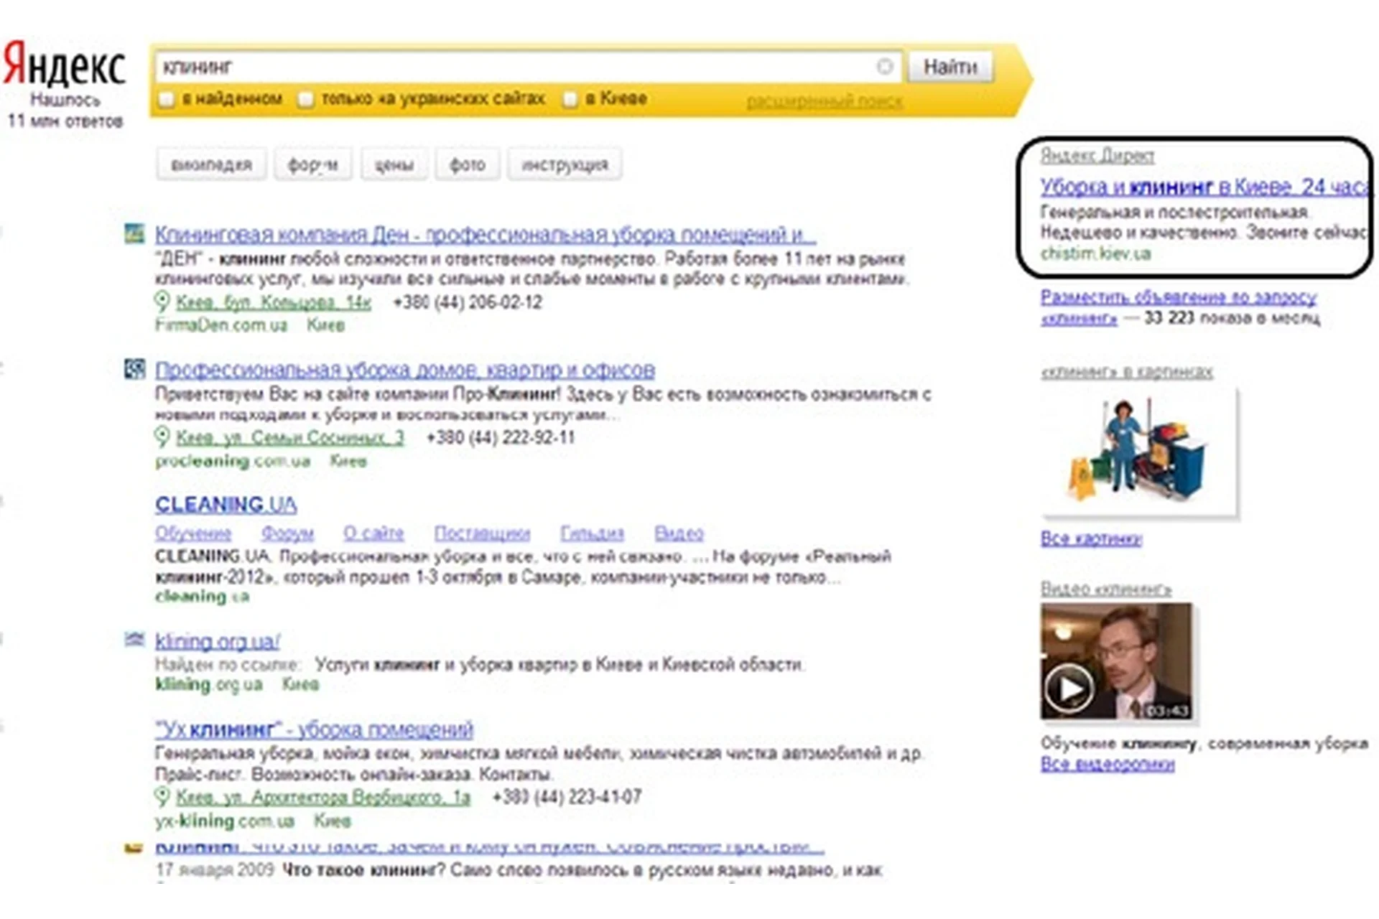Click the Яндекс logo
The height and width of the screenshot is (919, 1379).
pyautogui.click(x=65, y=65)
